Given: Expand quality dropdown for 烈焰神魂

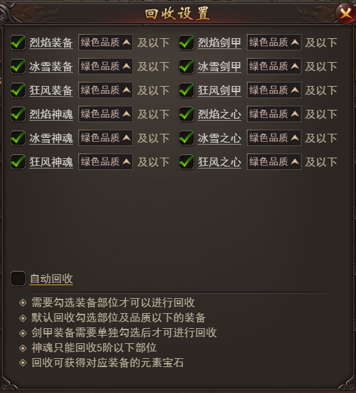Looking at the screenshot, I should click(x=106, y=114).
